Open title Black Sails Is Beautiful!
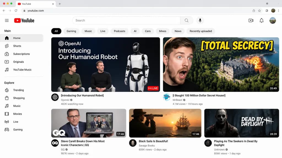The width and height of the screenshot is (282, 158). (153, 141)
